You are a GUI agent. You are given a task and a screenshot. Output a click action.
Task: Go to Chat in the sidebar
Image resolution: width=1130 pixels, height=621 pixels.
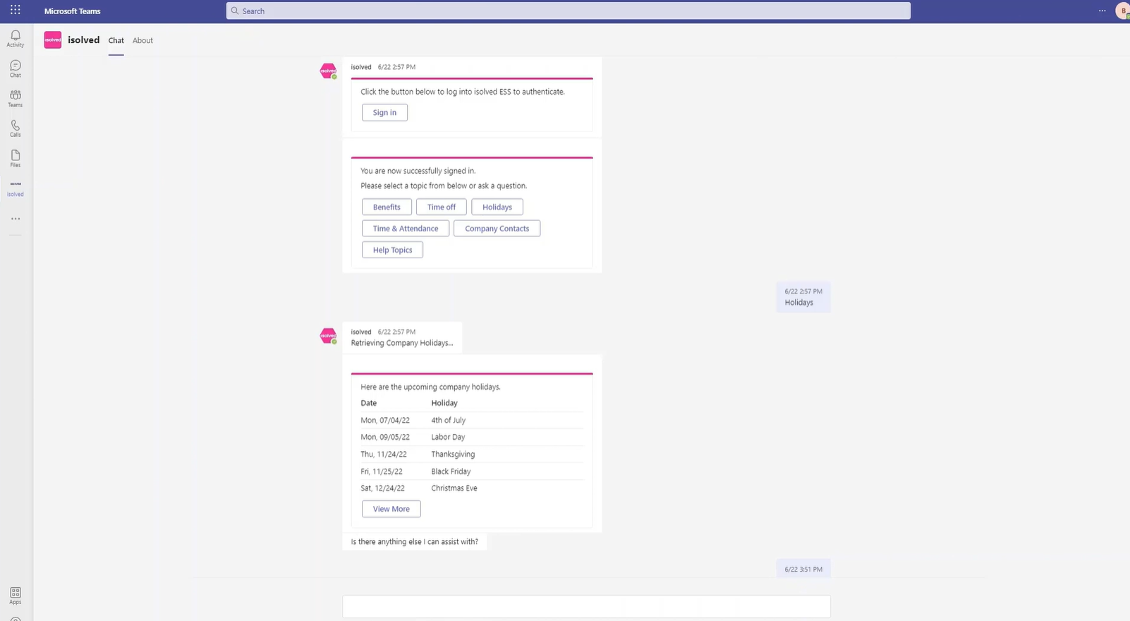pyautogui.click(x=15, y=68)
